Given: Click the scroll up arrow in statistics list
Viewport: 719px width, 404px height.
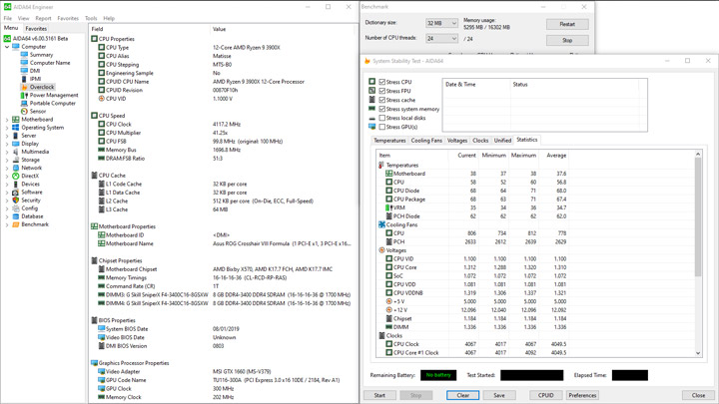Looking at the screenshot, I should tap(698, 155).
